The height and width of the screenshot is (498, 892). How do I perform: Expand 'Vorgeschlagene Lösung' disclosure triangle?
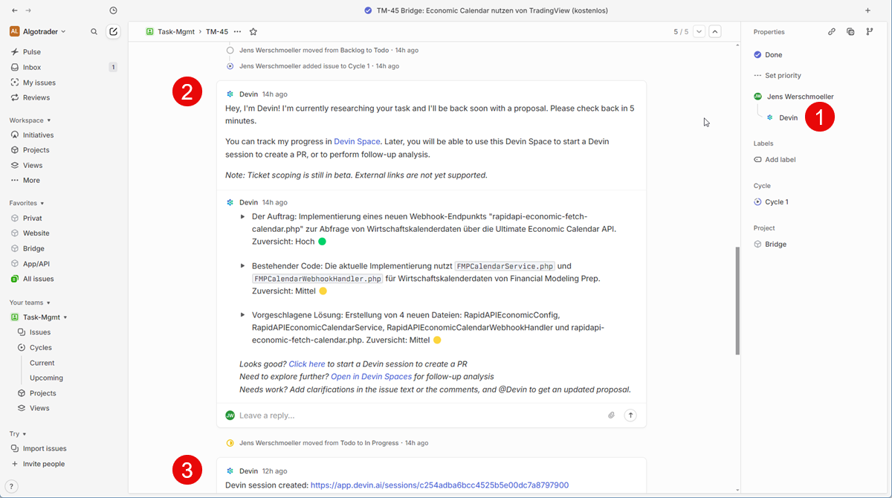(x=242, y=315)
